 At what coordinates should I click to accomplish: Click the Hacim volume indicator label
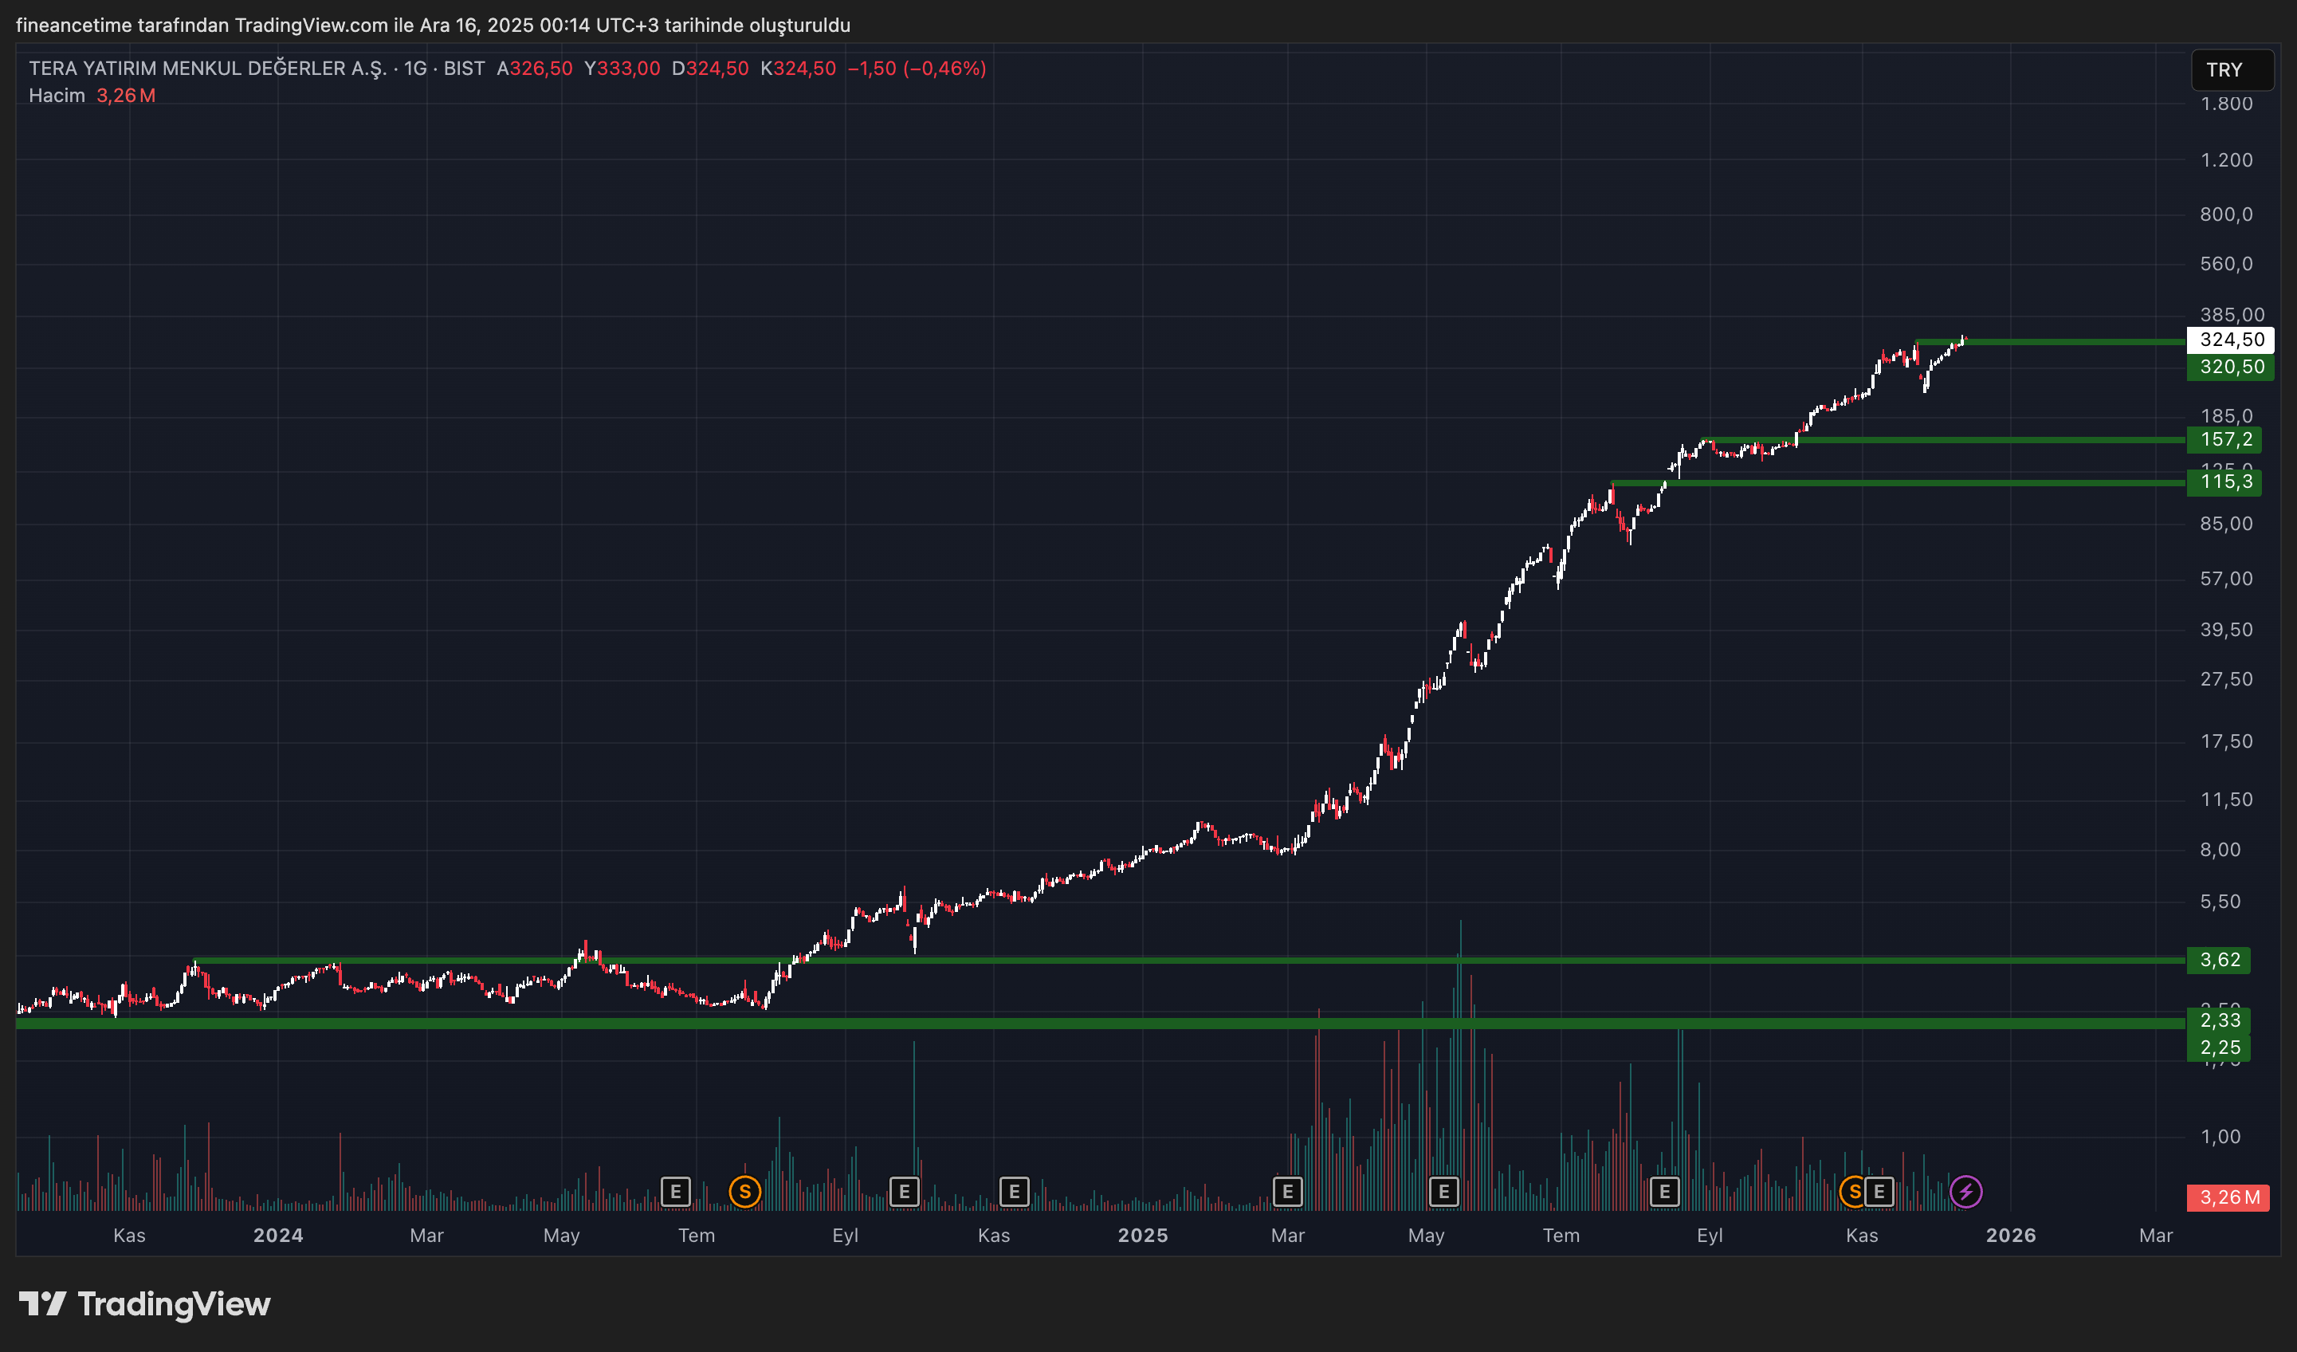(57, 96)
